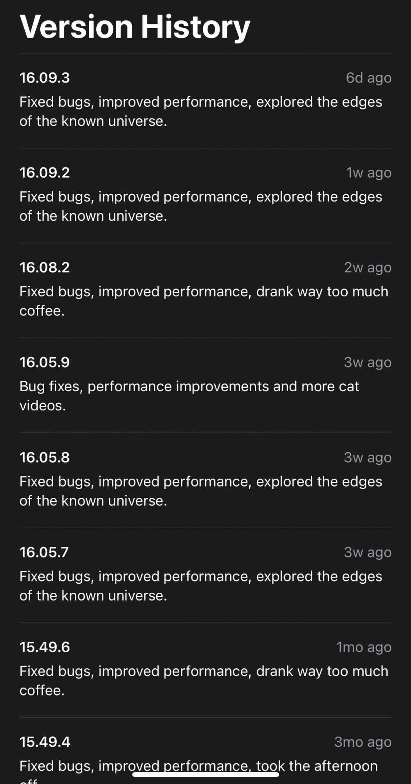This screenshot has height=784, width=411.
Task: Tap timestamp beside version 16.05.8
Action: point(368,457)
